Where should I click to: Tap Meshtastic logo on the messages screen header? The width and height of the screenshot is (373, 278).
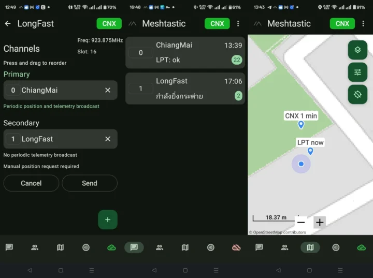[x=133, y=23]
